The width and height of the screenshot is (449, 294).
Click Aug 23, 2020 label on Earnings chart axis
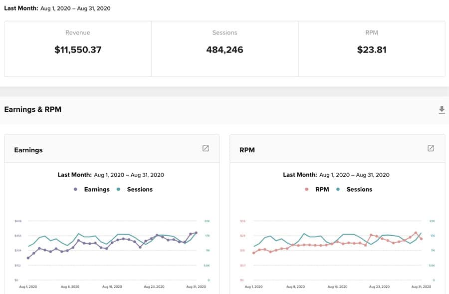[154, 287]
